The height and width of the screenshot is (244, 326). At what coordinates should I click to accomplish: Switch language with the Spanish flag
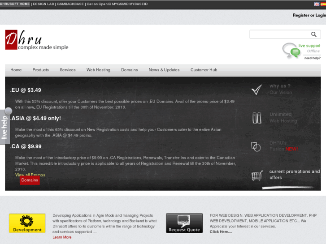[323, 4]
